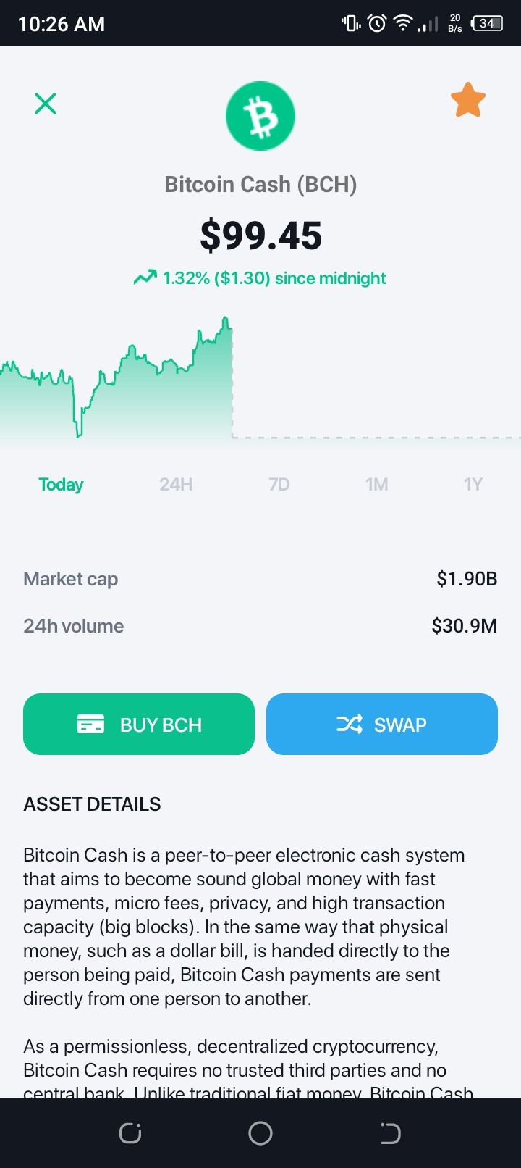Select the 1M chart period
The height and width of the screenshot is (1168, 521).
(377, 484)
